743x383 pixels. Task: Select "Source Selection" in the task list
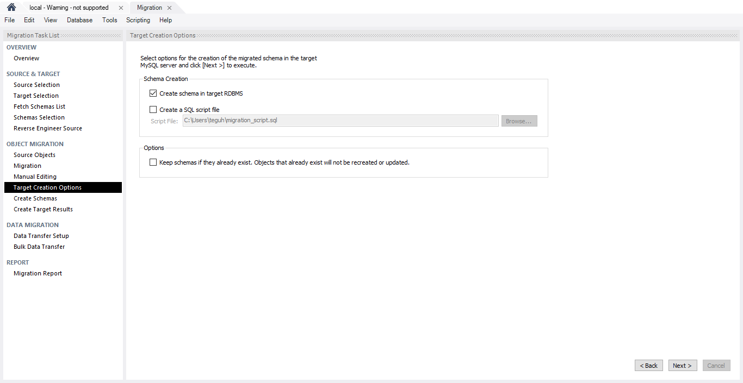36,85
